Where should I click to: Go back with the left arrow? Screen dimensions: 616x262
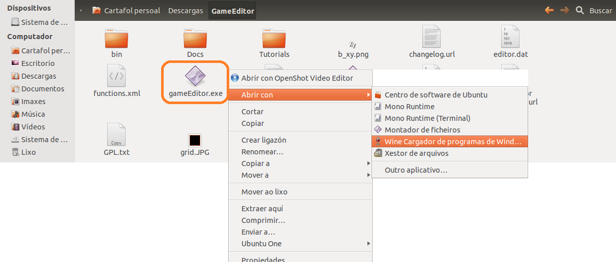tap(549, 10)
